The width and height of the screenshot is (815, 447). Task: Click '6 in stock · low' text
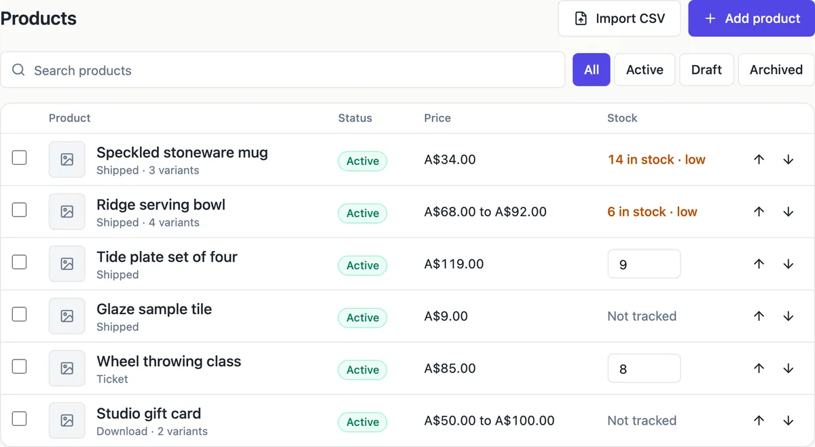tap(653, 212)
